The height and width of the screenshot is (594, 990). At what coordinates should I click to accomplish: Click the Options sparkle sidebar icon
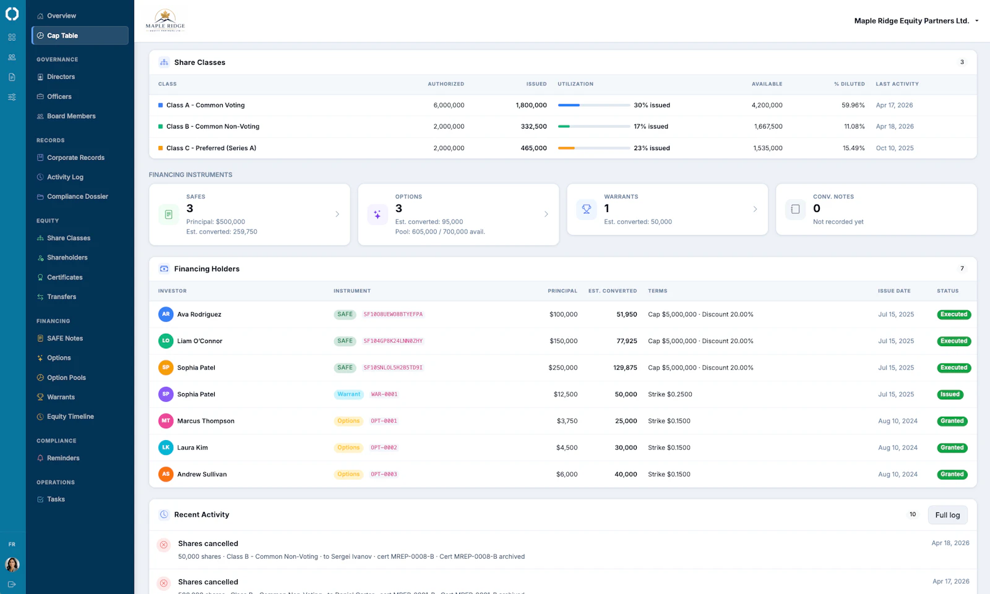pos(40,358)
